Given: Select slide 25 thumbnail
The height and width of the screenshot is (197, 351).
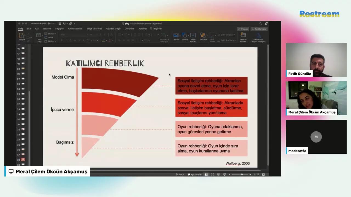Looking at the screenshot, I should 23,94.
